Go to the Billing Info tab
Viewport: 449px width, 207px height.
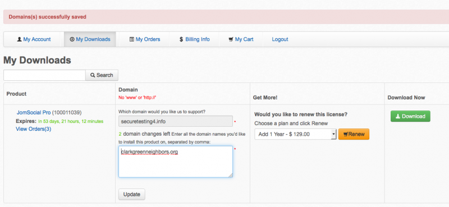[194, 39]
